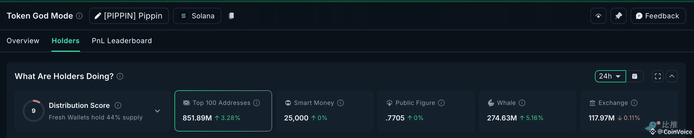Click info icon next to Distribution Score

pyautogui.click(x=118, y=105)
